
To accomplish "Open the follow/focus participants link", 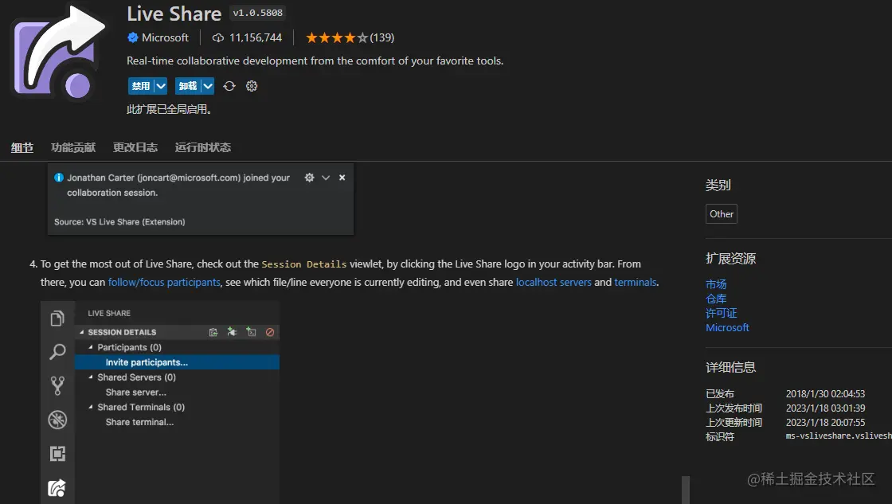I will (164, 282).
